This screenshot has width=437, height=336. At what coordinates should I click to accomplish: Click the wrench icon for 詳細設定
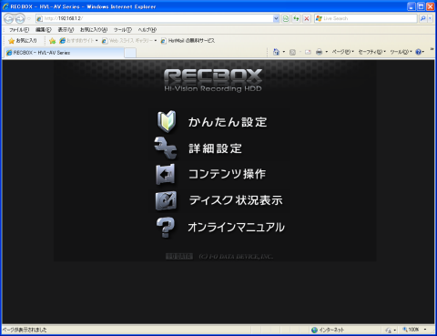pyautogui.click(x=166, y=148)
